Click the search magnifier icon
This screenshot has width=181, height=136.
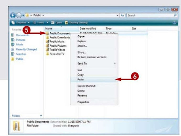click(x=175, y=15)
